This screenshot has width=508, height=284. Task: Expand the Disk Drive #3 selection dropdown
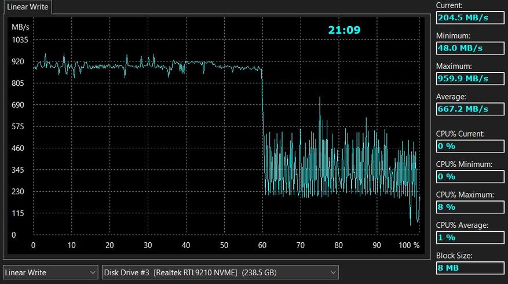[x=220, y=272]
